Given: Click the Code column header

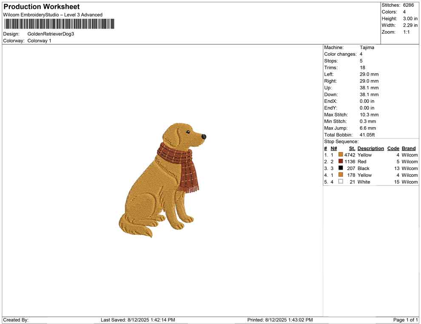Looking at the screenshot, I should 393,148.
